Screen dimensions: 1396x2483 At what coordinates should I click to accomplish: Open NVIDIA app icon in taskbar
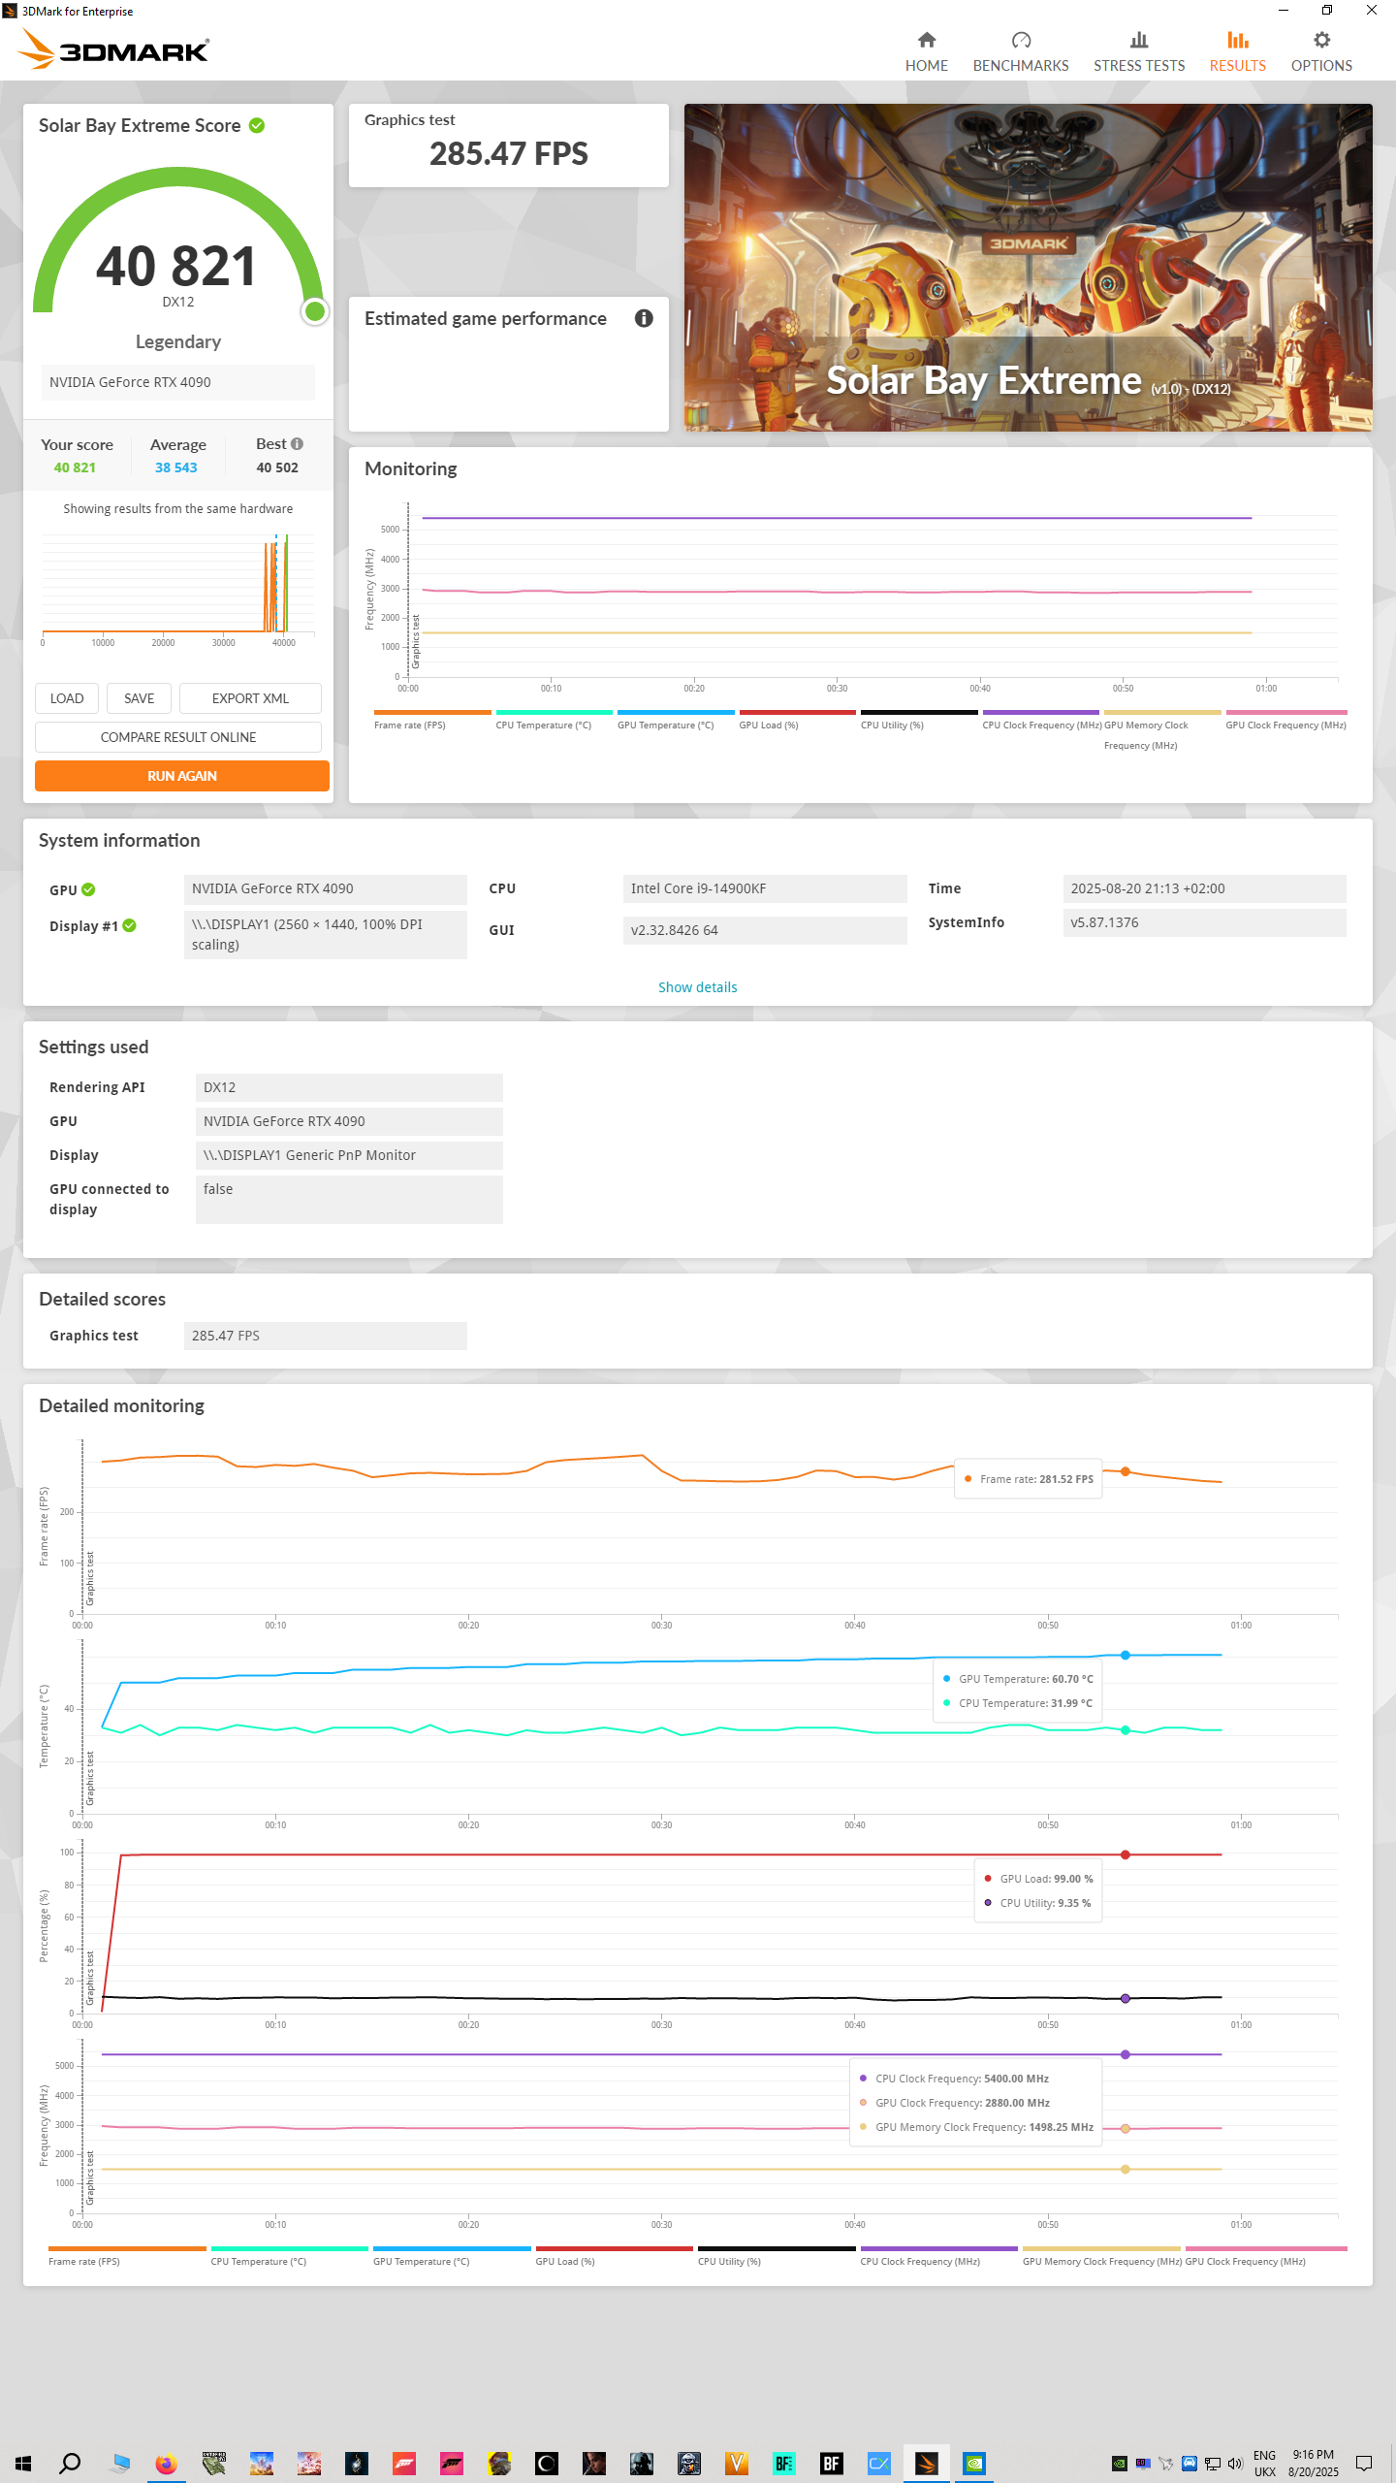973,2463
